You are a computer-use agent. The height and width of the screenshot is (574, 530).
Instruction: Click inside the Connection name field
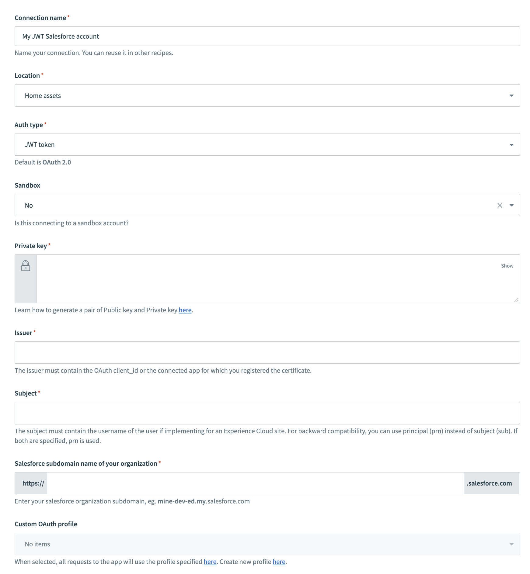pyautogui.click(x=265, y=36)
